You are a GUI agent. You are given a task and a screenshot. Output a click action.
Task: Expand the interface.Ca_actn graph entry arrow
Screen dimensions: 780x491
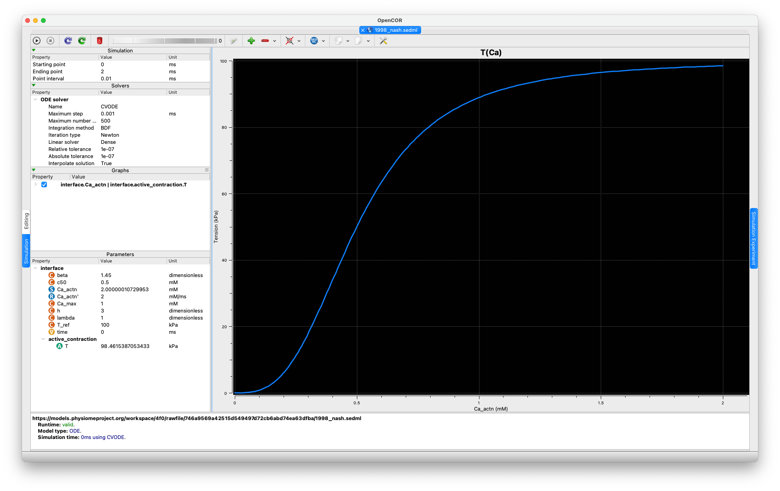coord(35,185)
